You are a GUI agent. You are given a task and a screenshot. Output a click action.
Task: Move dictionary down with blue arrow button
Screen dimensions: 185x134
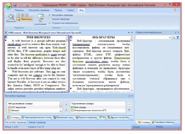click(129, 110)
